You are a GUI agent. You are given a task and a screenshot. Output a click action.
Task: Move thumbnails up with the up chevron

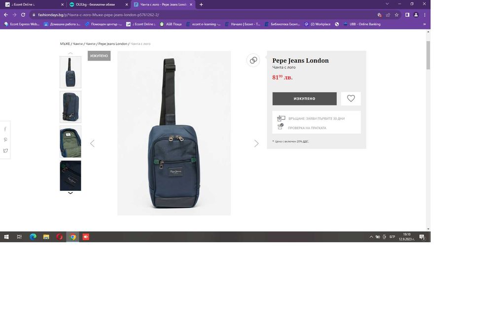pos(70,53)
